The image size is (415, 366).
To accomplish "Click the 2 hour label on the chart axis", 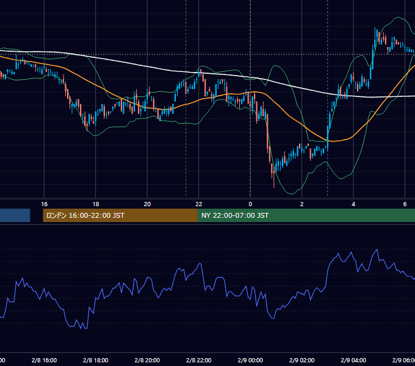I will click(301, 204).
